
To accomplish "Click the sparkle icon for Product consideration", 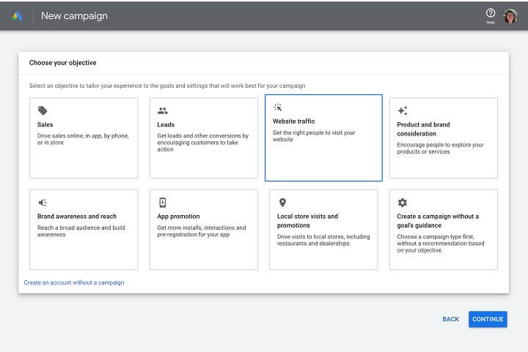I will point(402,111).
